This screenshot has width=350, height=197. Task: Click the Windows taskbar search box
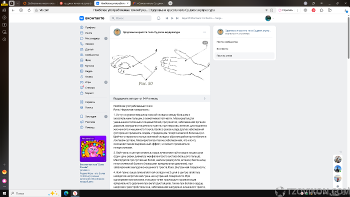coord(35,193)
